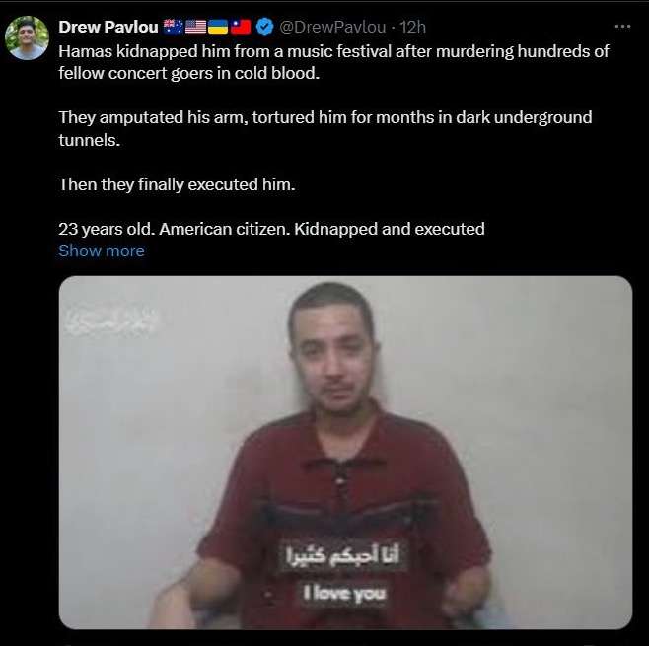This screenshot has height=646, width=649.
Task: Click the watermark logo in video corner
Action: pos(110,321)
